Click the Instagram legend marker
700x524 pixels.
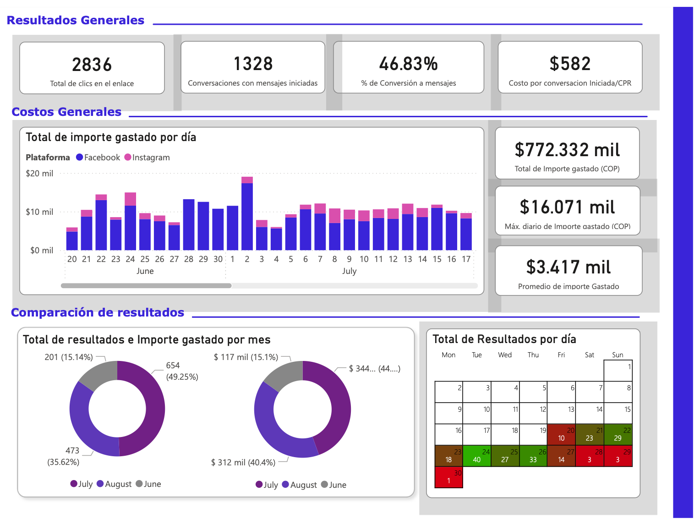point(128,158)
